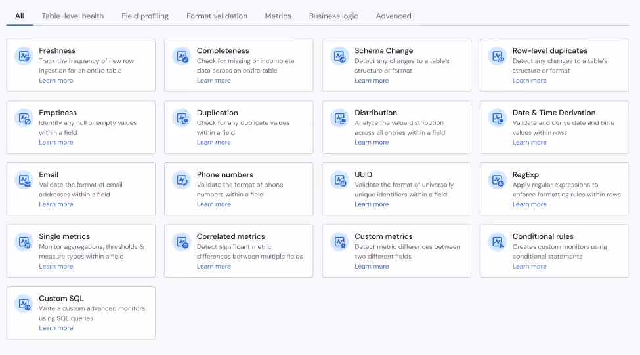Click the Date & Time Derivation icon
This screenshot has height=355, width=640.
point(498,118)
